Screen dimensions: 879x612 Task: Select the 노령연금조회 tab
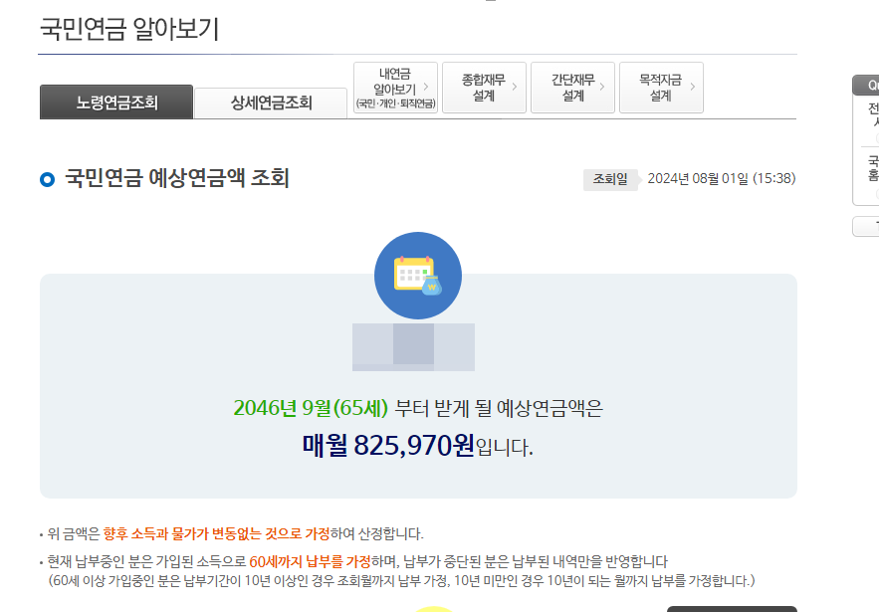click(115, 102)
